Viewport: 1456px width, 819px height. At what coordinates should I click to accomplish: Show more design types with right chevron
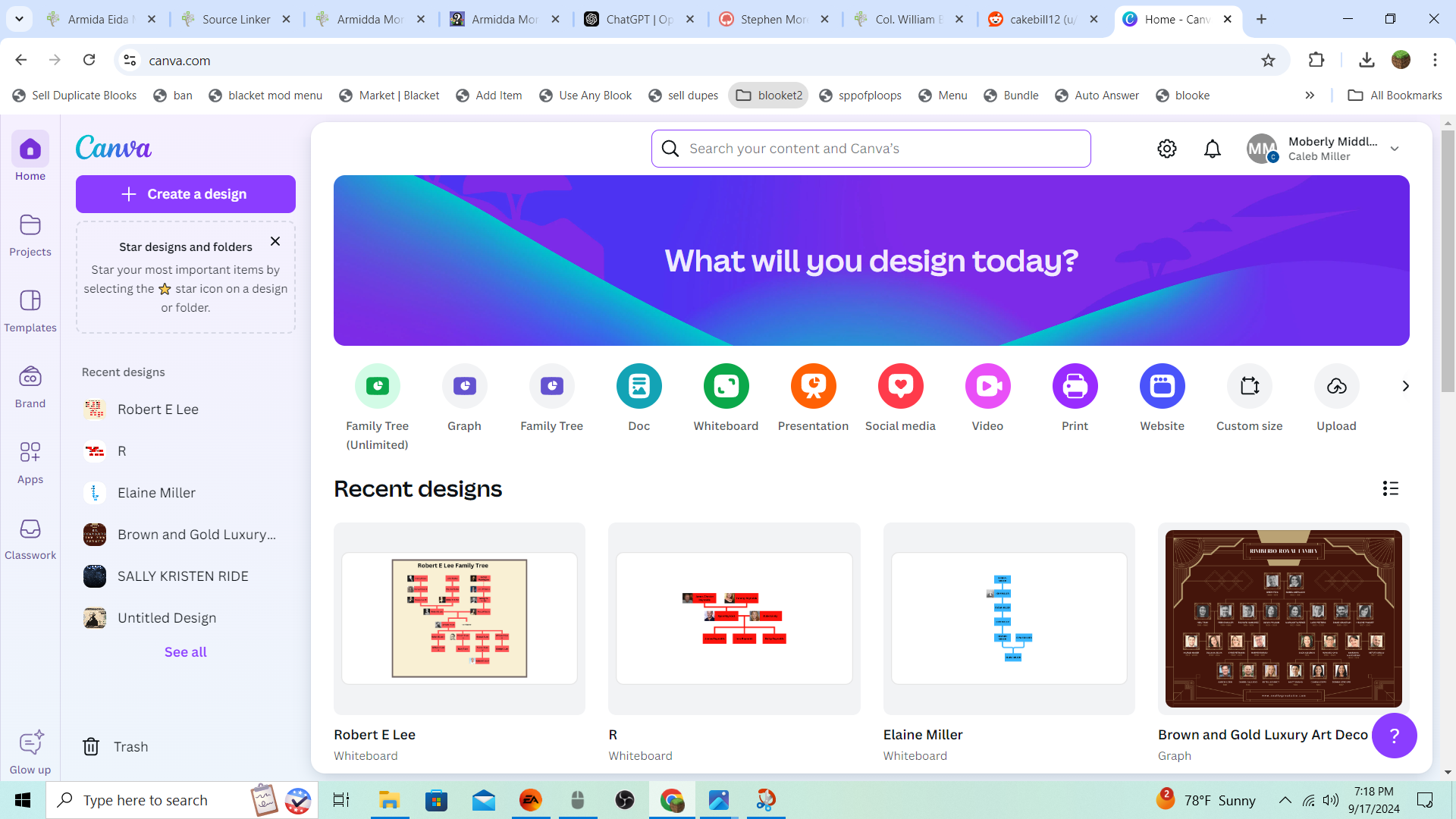1405,386
